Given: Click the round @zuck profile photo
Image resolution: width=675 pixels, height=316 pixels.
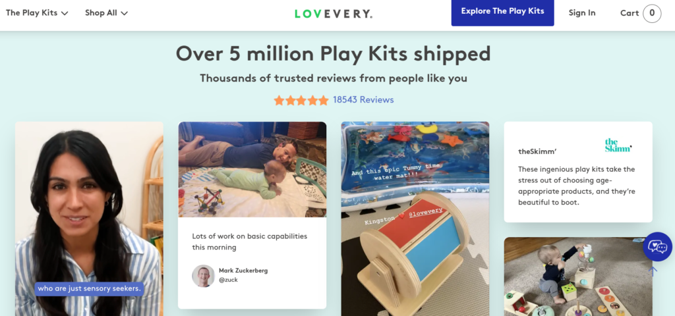Looking at the screenshot, I should [203, 276].
